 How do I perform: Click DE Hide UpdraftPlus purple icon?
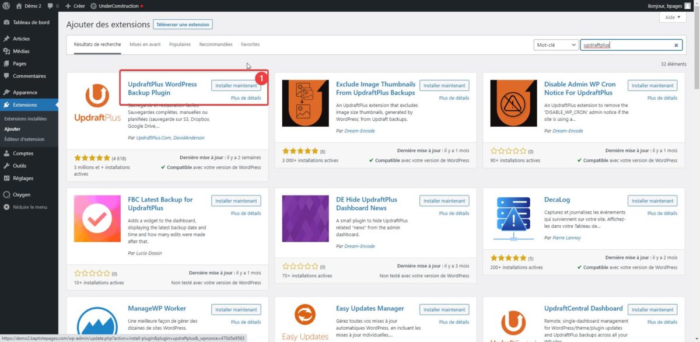pos(306,219)
